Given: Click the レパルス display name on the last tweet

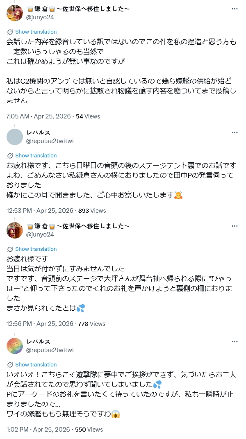Looking at the screenshot, I should 39,342.
